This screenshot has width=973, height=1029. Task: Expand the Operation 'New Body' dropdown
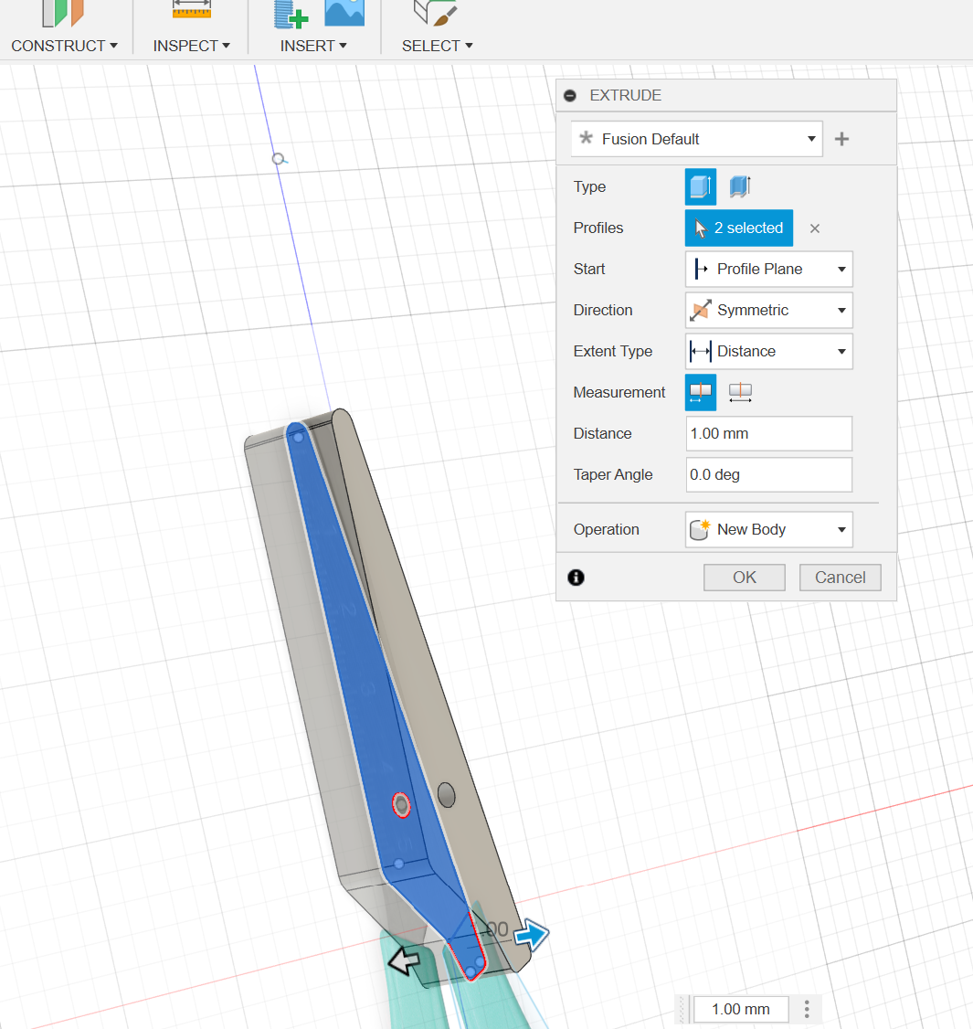click(768, 530)
